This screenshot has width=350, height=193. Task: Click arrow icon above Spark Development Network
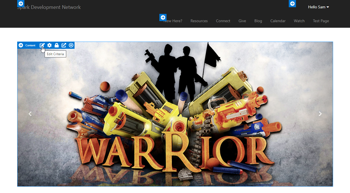(21, 4)
